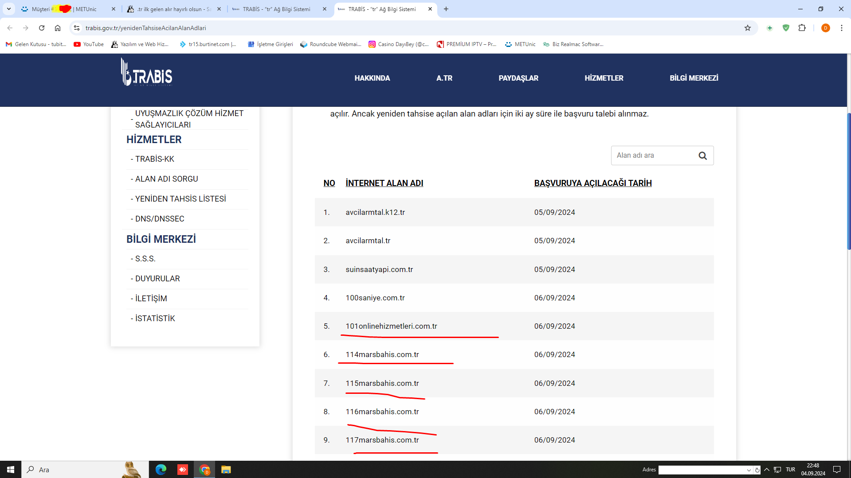Open DNS/DNSSEC sidebar link
The image size is (851, 478).
pos(160,219)
